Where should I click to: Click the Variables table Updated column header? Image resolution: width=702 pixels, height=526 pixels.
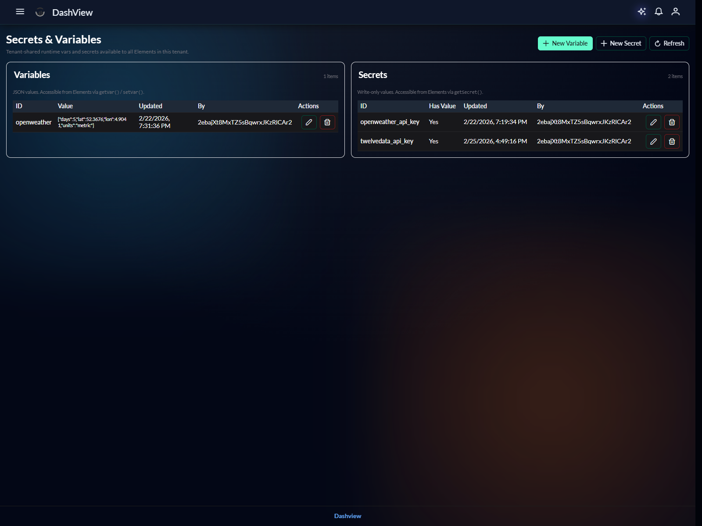[150, 106]
